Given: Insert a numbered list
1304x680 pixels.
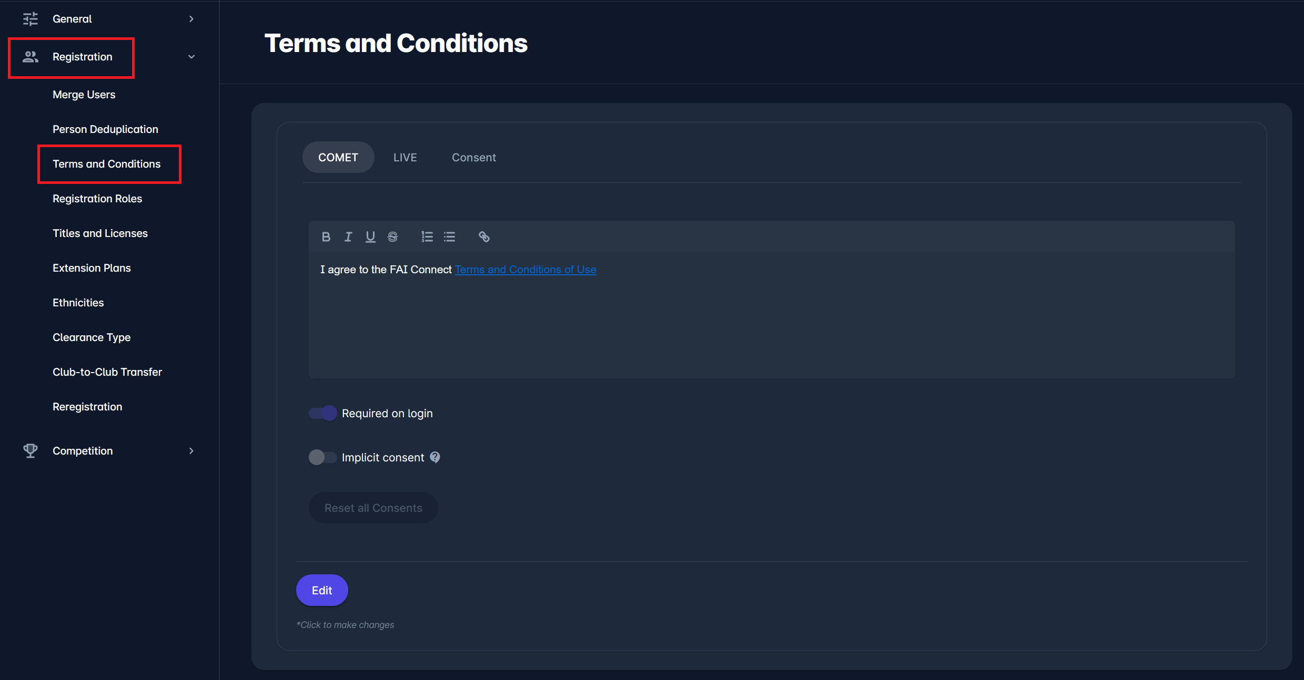Looking at the screenshot, I should [427, 237].
